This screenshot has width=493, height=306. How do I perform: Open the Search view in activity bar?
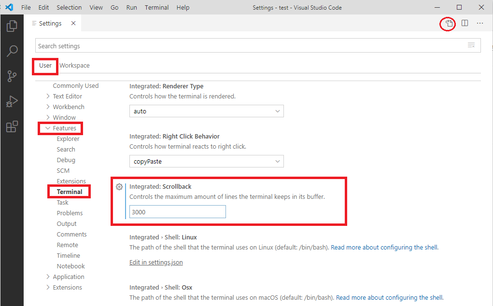coord(12,51)
